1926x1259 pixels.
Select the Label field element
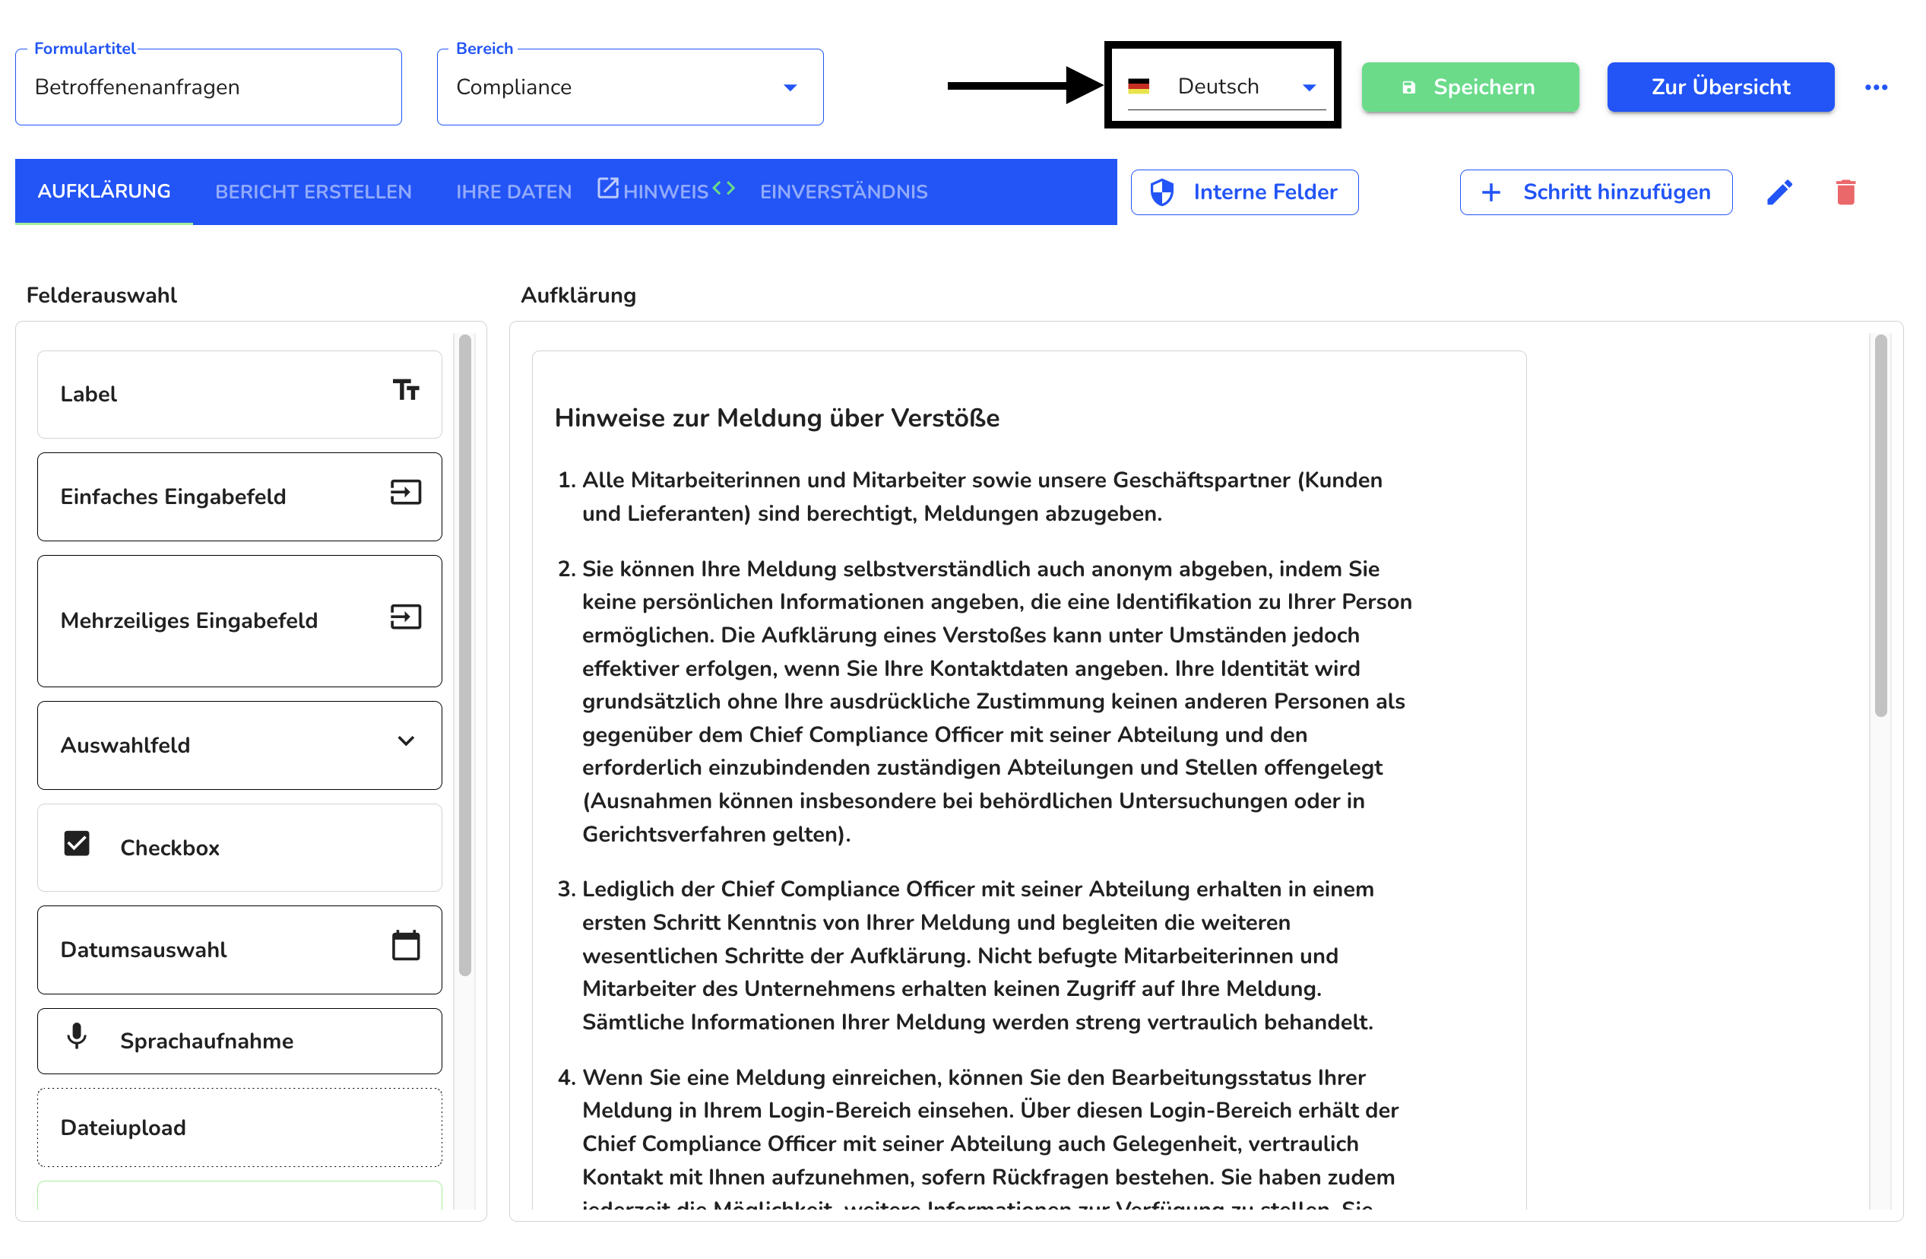point(239,395)
